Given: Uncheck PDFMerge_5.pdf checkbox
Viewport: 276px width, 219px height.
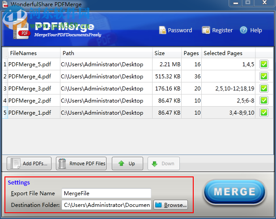Looking at the screenshot, I should coord(264,64).
